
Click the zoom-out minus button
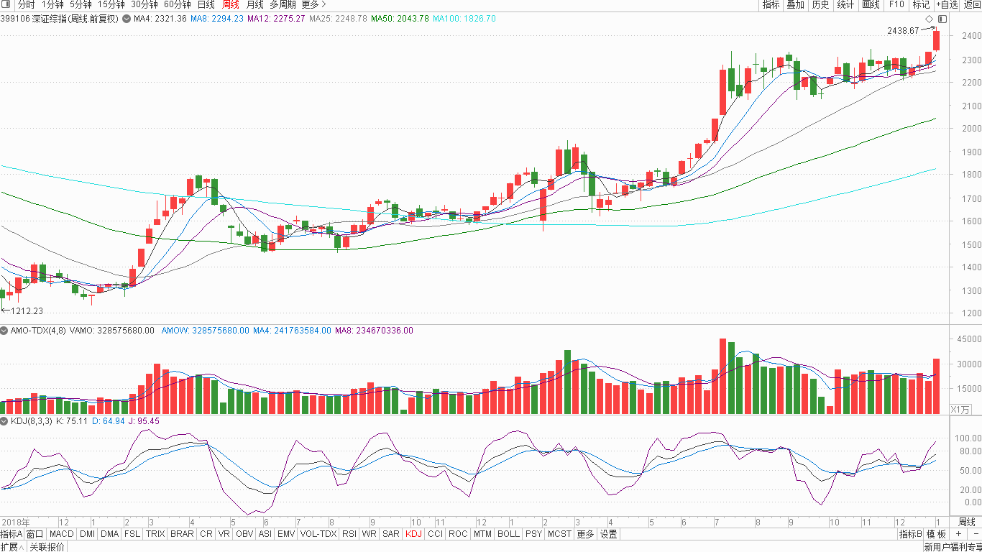974,534
